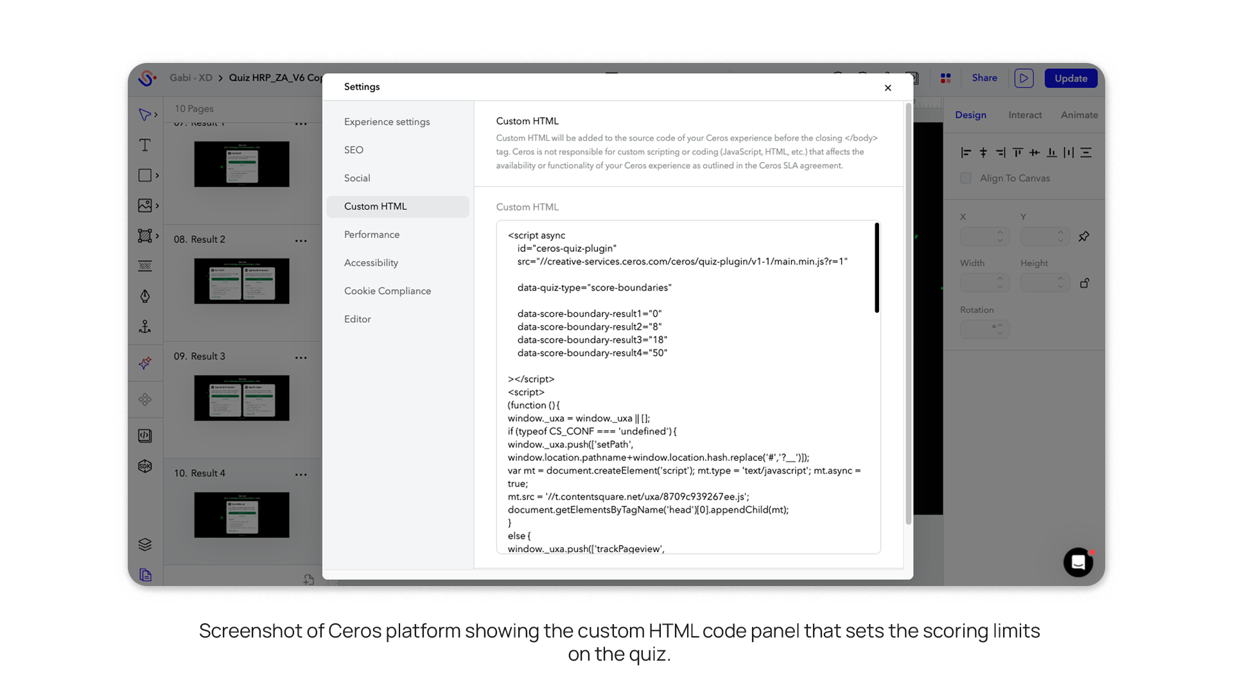This screenshot has height=694, width=1233.
Task: Click the Share button
Action: [984, 78]
